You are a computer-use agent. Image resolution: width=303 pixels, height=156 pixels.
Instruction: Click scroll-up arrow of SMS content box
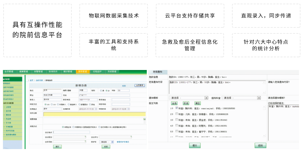click(264, 82)
